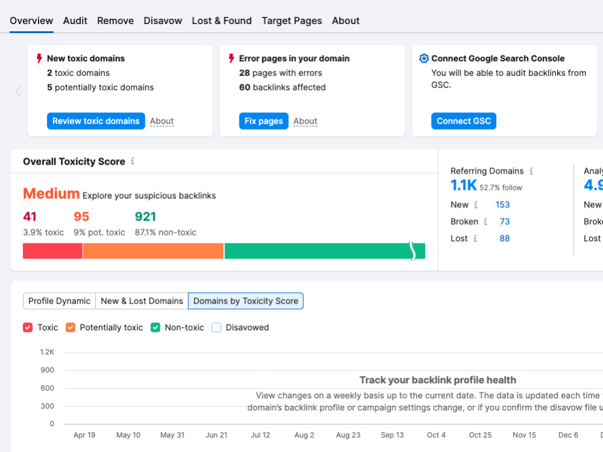The height and width of the screenshot is (452, 603).
Task: Switch to Target Pages tab
Action: click(x=292, y=20)
